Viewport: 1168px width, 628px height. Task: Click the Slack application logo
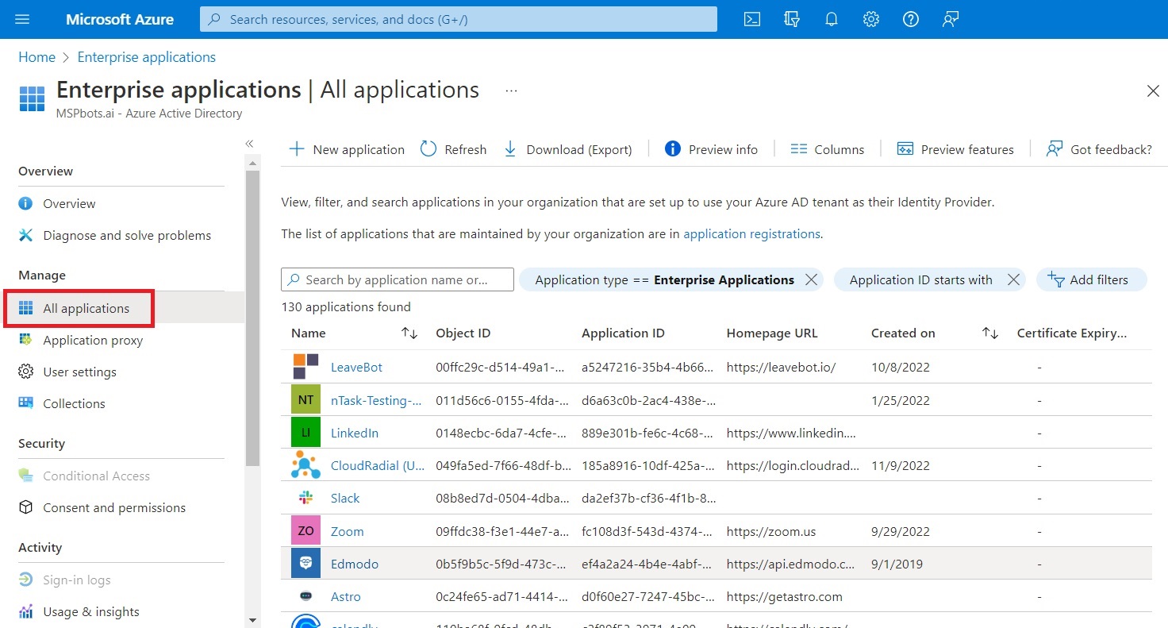(305, 498)
